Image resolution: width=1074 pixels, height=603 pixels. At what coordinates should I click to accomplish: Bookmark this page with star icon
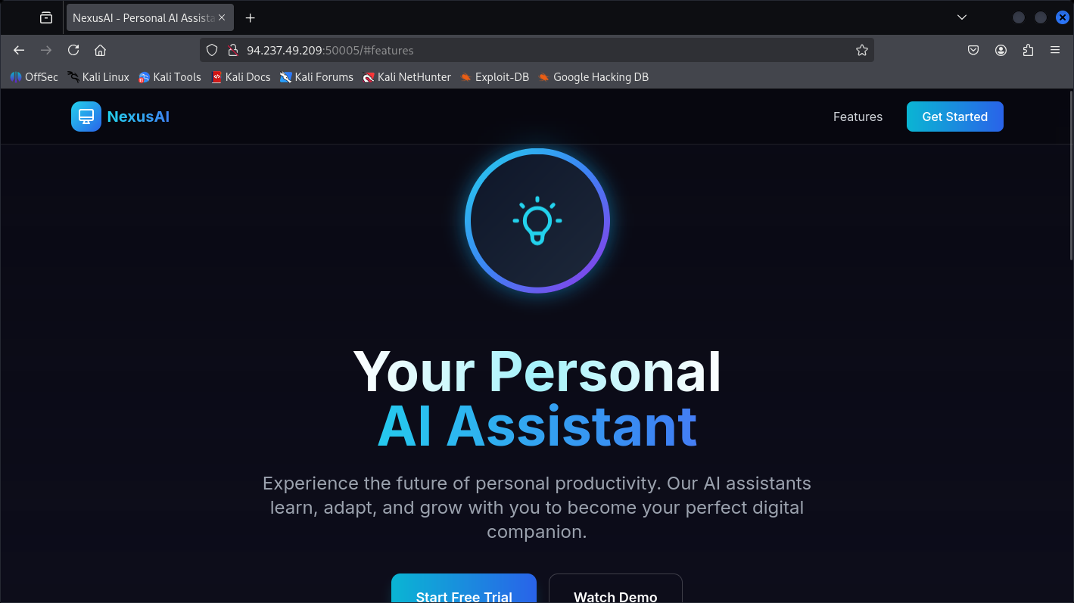pyautogui.click(x=861, y=50)
